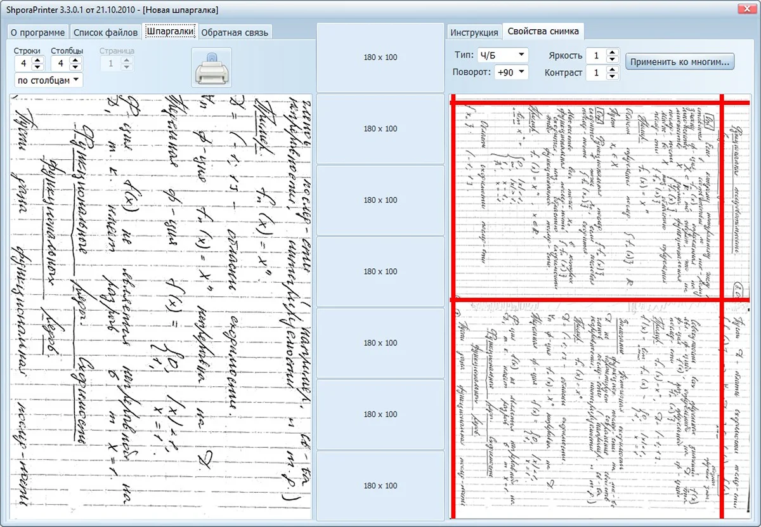
Task: Open the 'по столбцам' ordering dropdown
Action: pos(48,80)
